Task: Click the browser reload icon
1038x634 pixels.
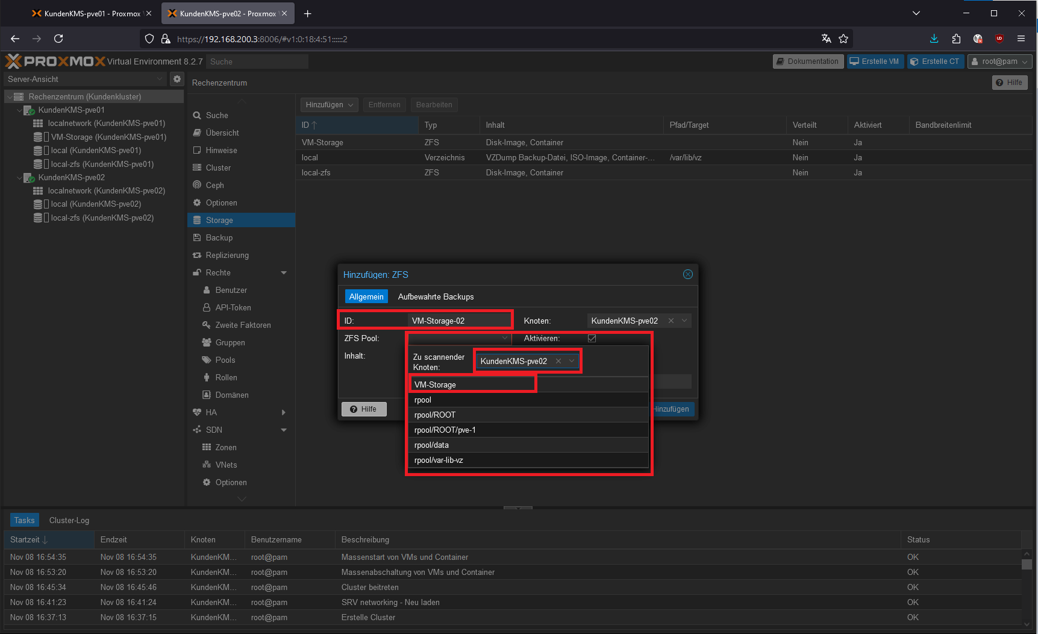Action: (58, 39)
